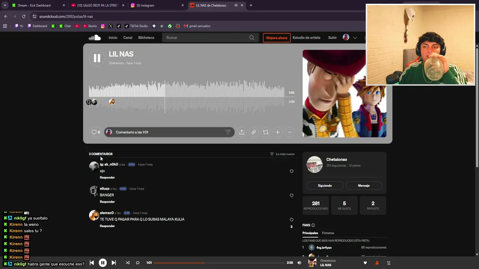Image resolution: width=479 pixels, height=269 pixels.
Task: Click the search magnifier icon
Action: [252, 37]
